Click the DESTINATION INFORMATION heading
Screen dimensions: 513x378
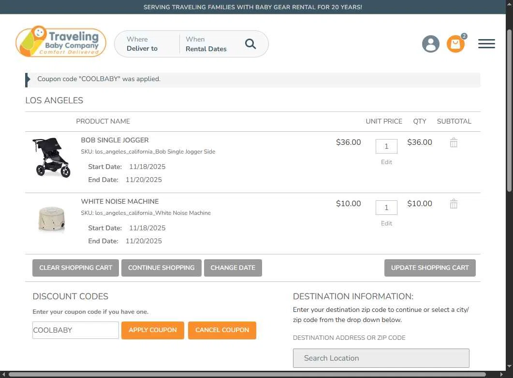point(353,296)
